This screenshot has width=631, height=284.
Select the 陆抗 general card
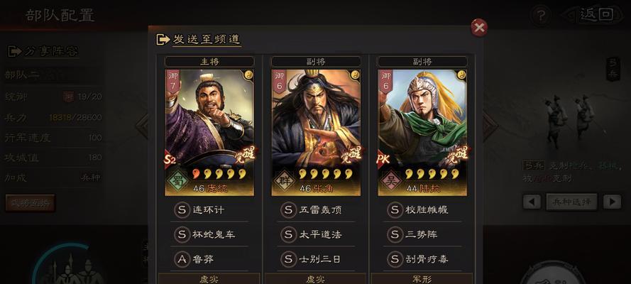tap(422, 132)
